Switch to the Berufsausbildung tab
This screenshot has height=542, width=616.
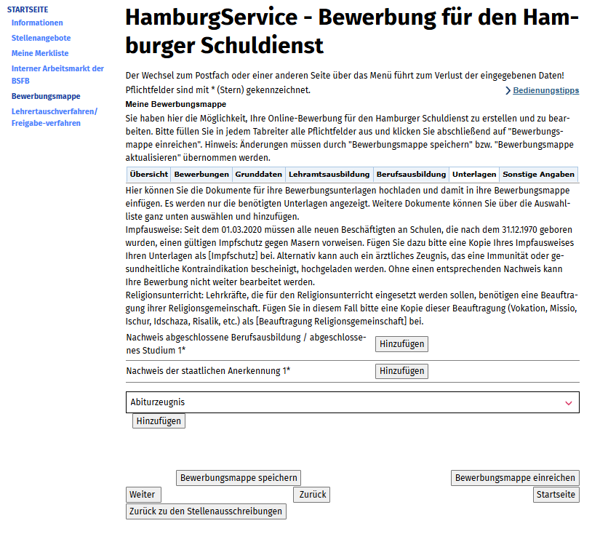pos(411,175)
